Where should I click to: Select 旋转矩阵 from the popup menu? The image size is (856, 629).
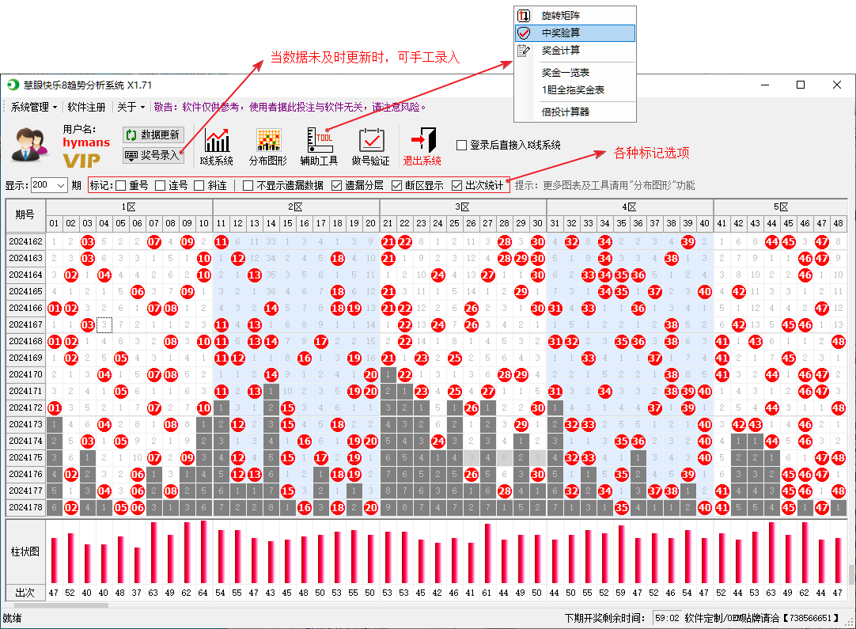point(562,16)
